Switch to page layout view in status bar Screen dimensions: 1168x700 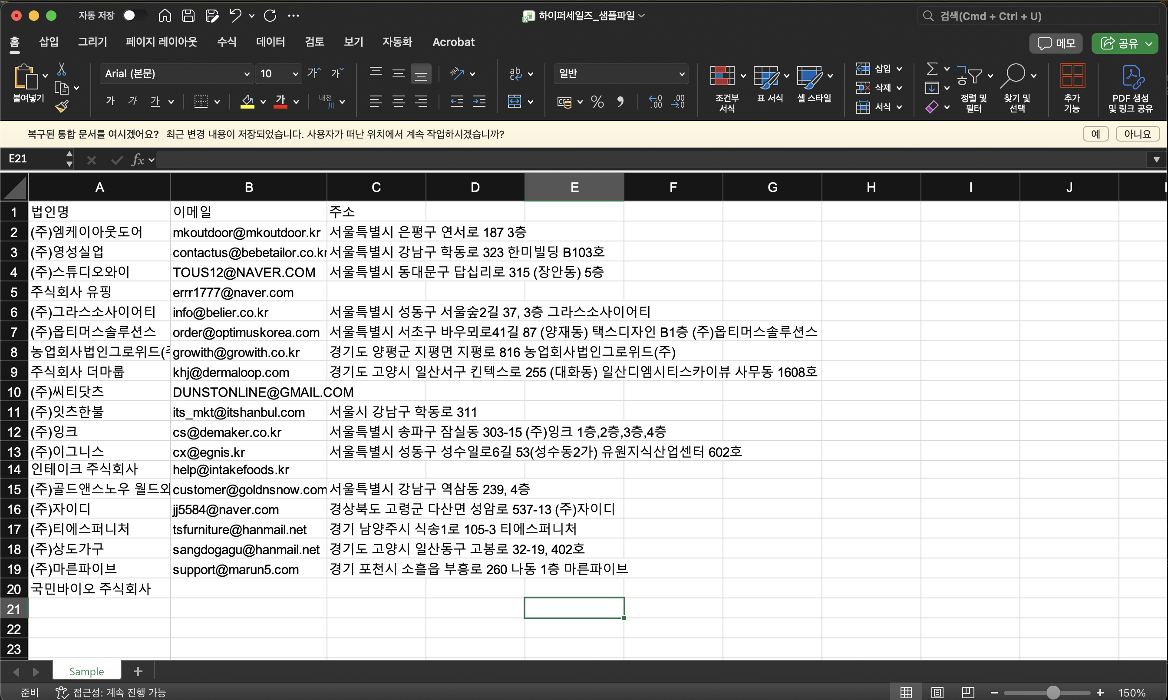(x=937, y=692)
